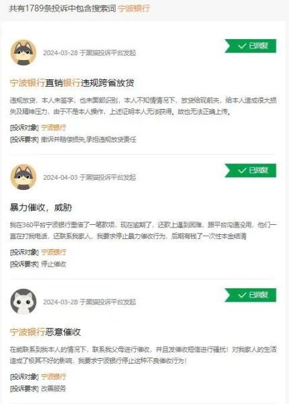Viewport: 289px width, 404px height.
Task: Click the 停止催收 complaint request text
Action: [54, 264]
